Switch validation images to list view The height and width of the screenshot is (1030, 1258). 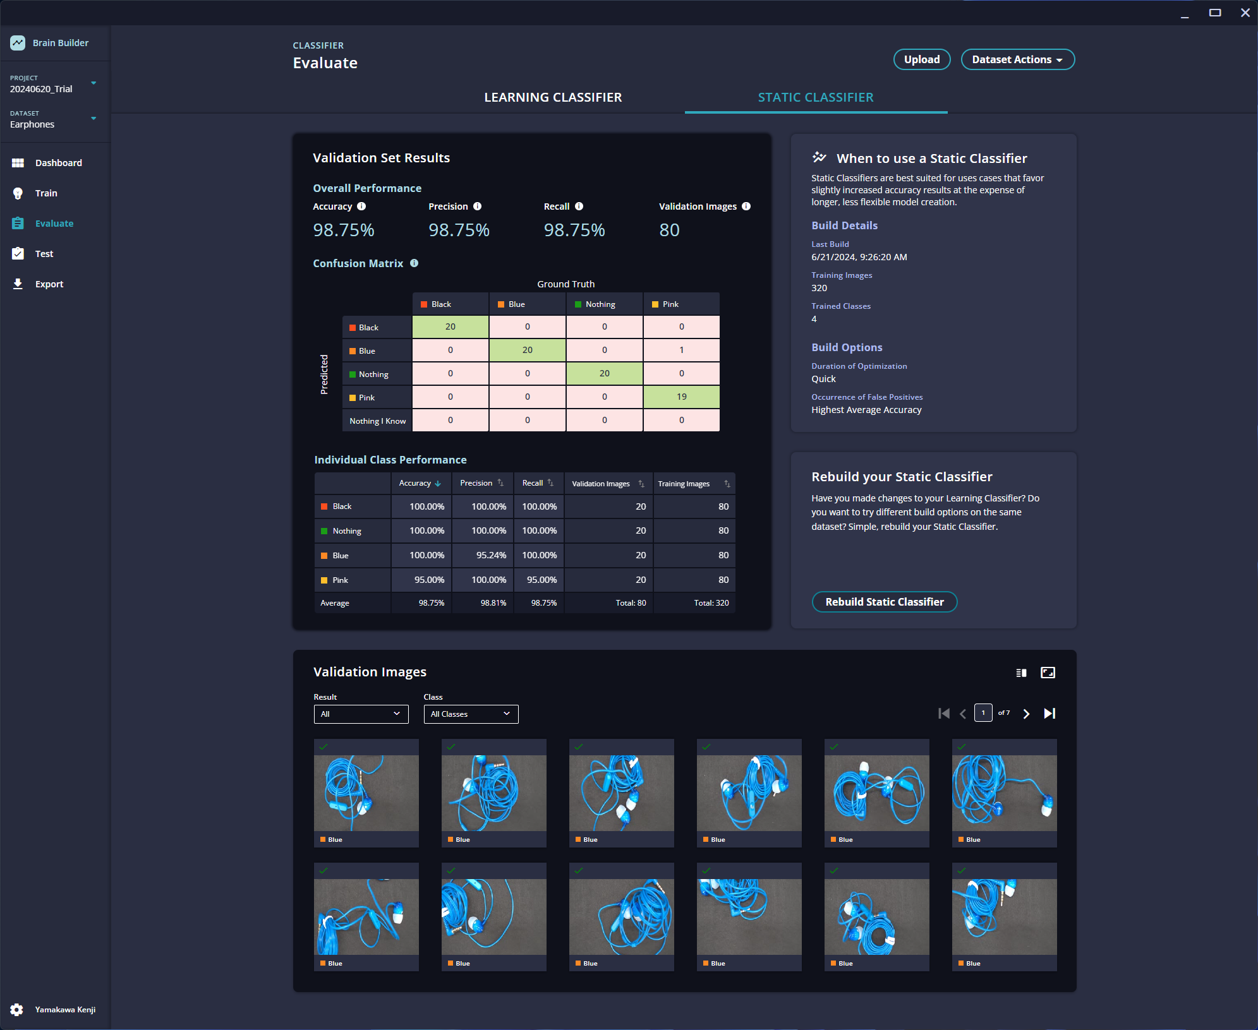pyautogui.click(x=1021, y=673)
